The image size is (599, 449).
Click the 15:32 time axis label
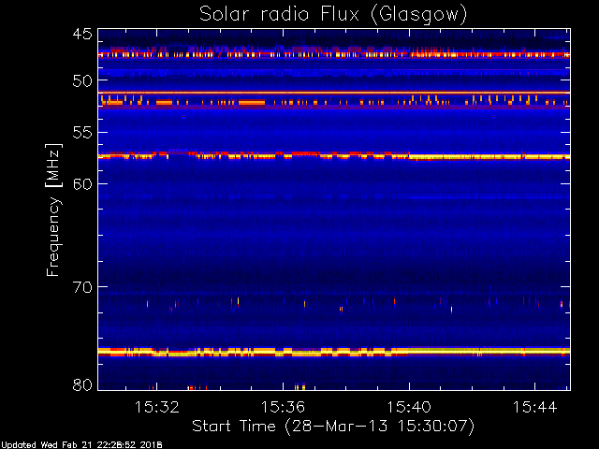(x=156, y=408)
